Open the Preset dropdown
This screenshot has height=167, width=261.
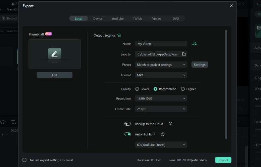pyautogui.click(x=161, y=65)
